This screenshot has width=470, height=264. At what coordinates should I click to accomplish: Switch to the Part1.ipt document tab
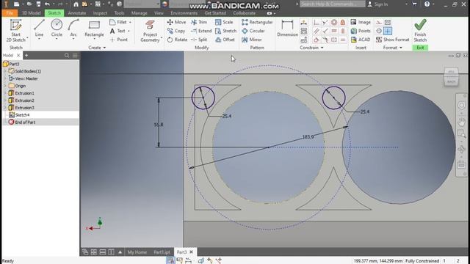pos(162,252)
